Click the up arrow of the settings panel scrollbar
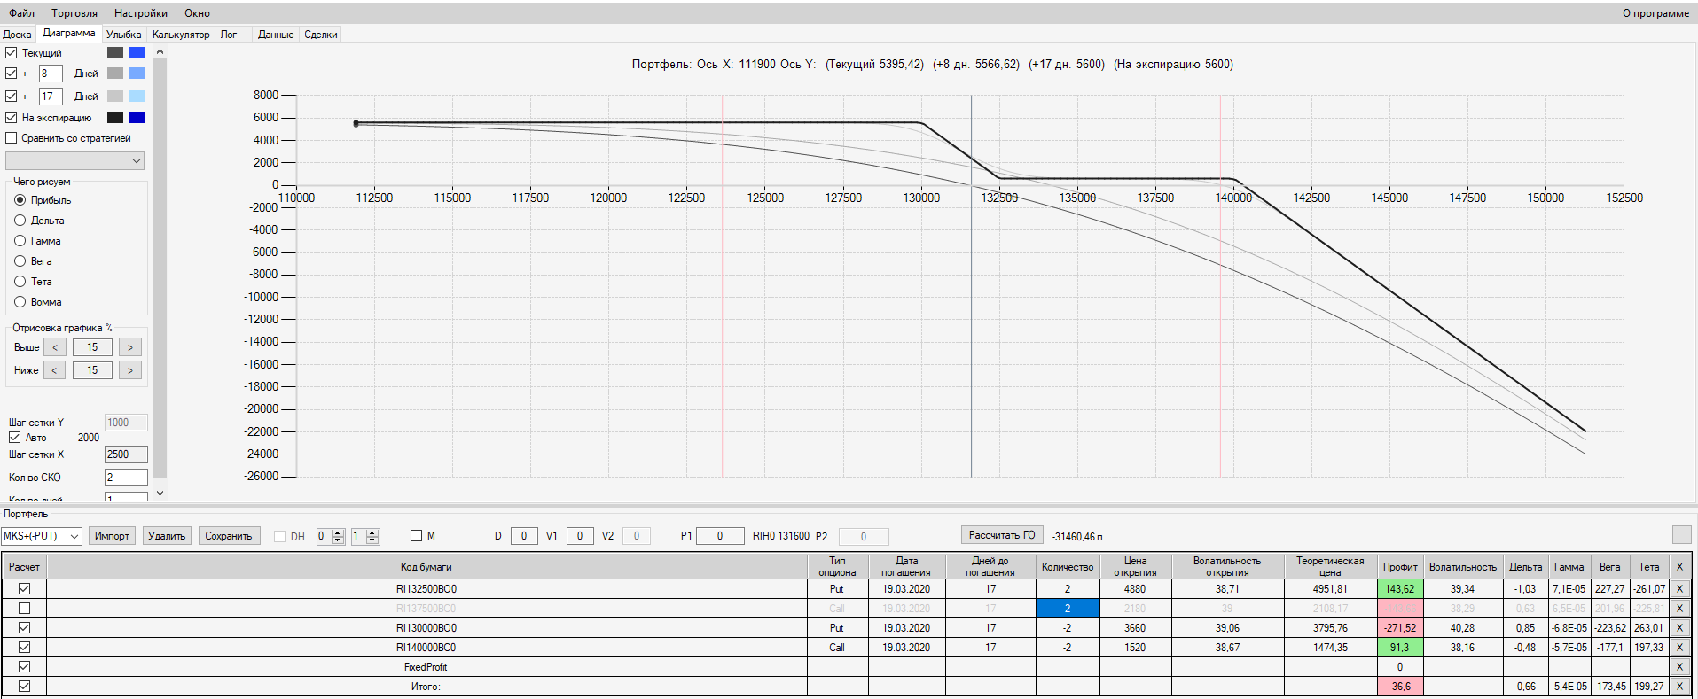Screen dimensions: 1698x699 (x=160, y=51)
